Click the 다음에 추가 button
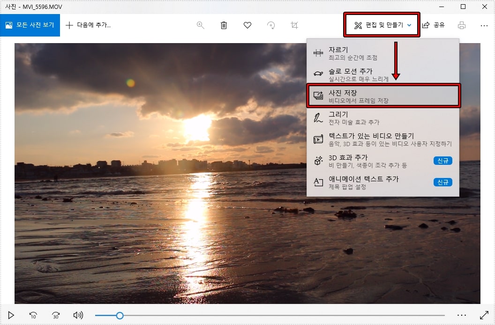495x325 pixels. coord(88,25)
